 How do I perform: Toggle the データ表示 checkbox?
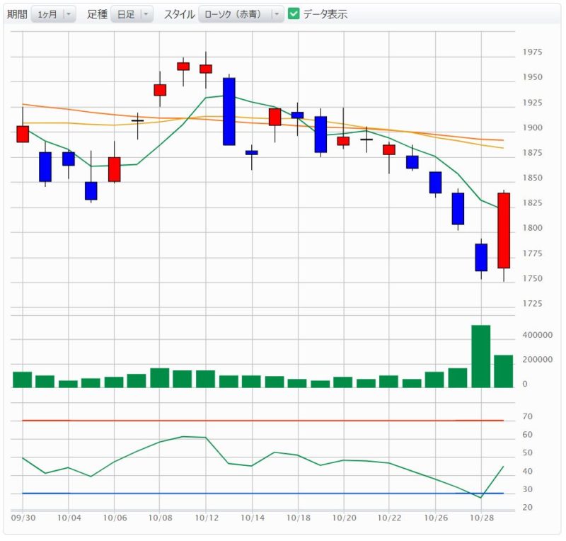[x=294, y=13]
